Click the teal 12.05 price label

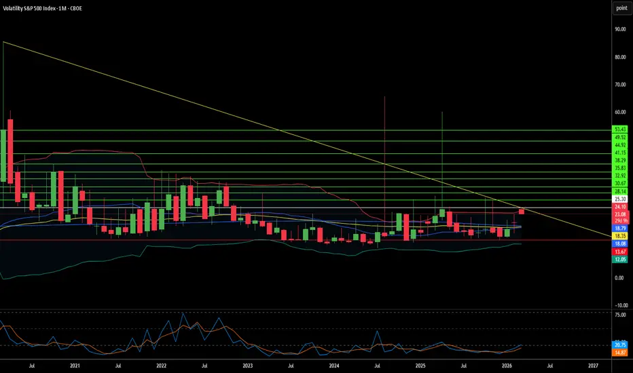pyautogui.click(x=620, y=259)
